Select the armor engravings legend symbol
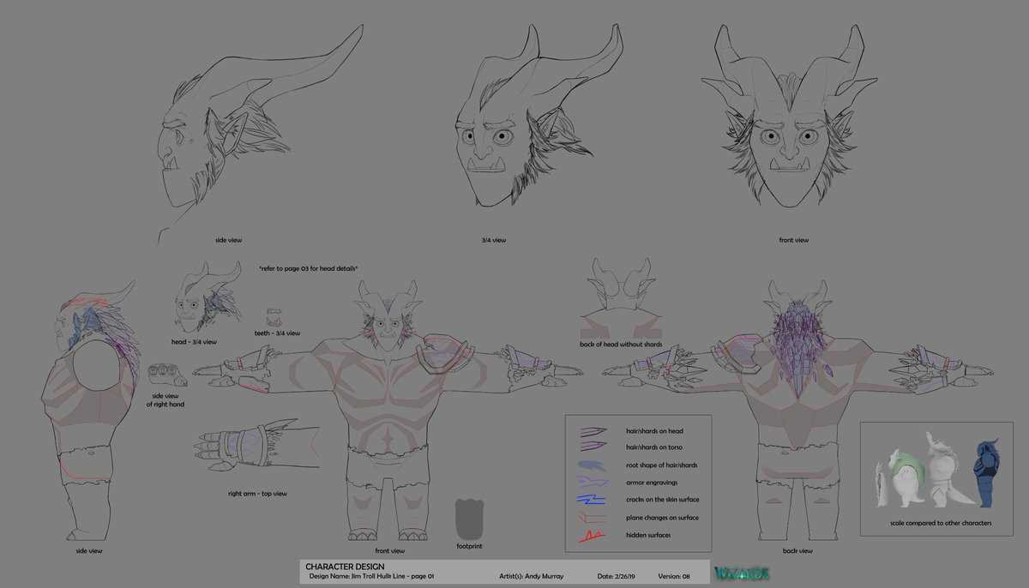Viewport: 1029px width, 588px height. tap(593, 482)
